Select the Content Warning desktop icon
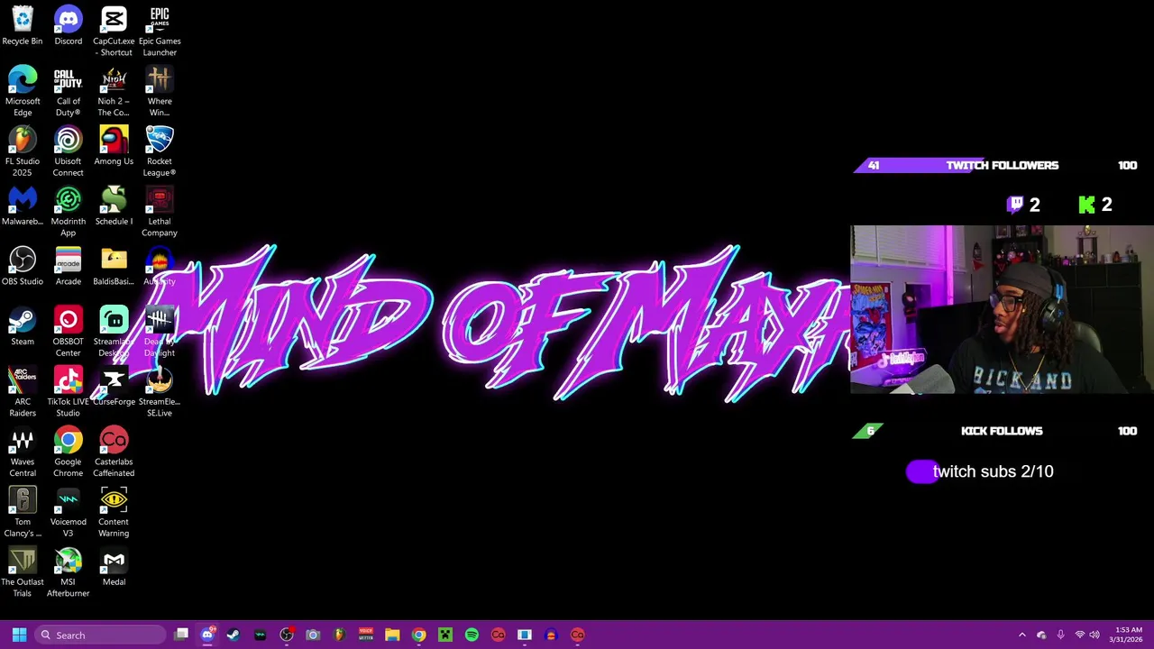This screenshot has width=1154, height=649. 114,512
